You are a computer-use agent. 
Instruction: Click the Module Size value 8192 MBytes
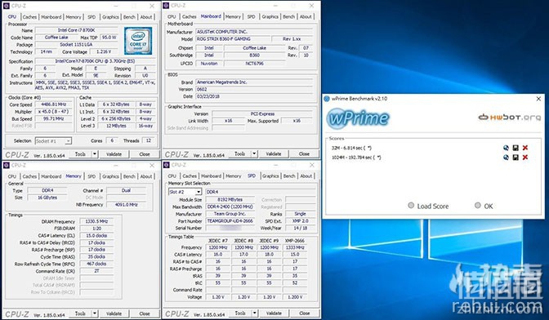tap(230, 200)
